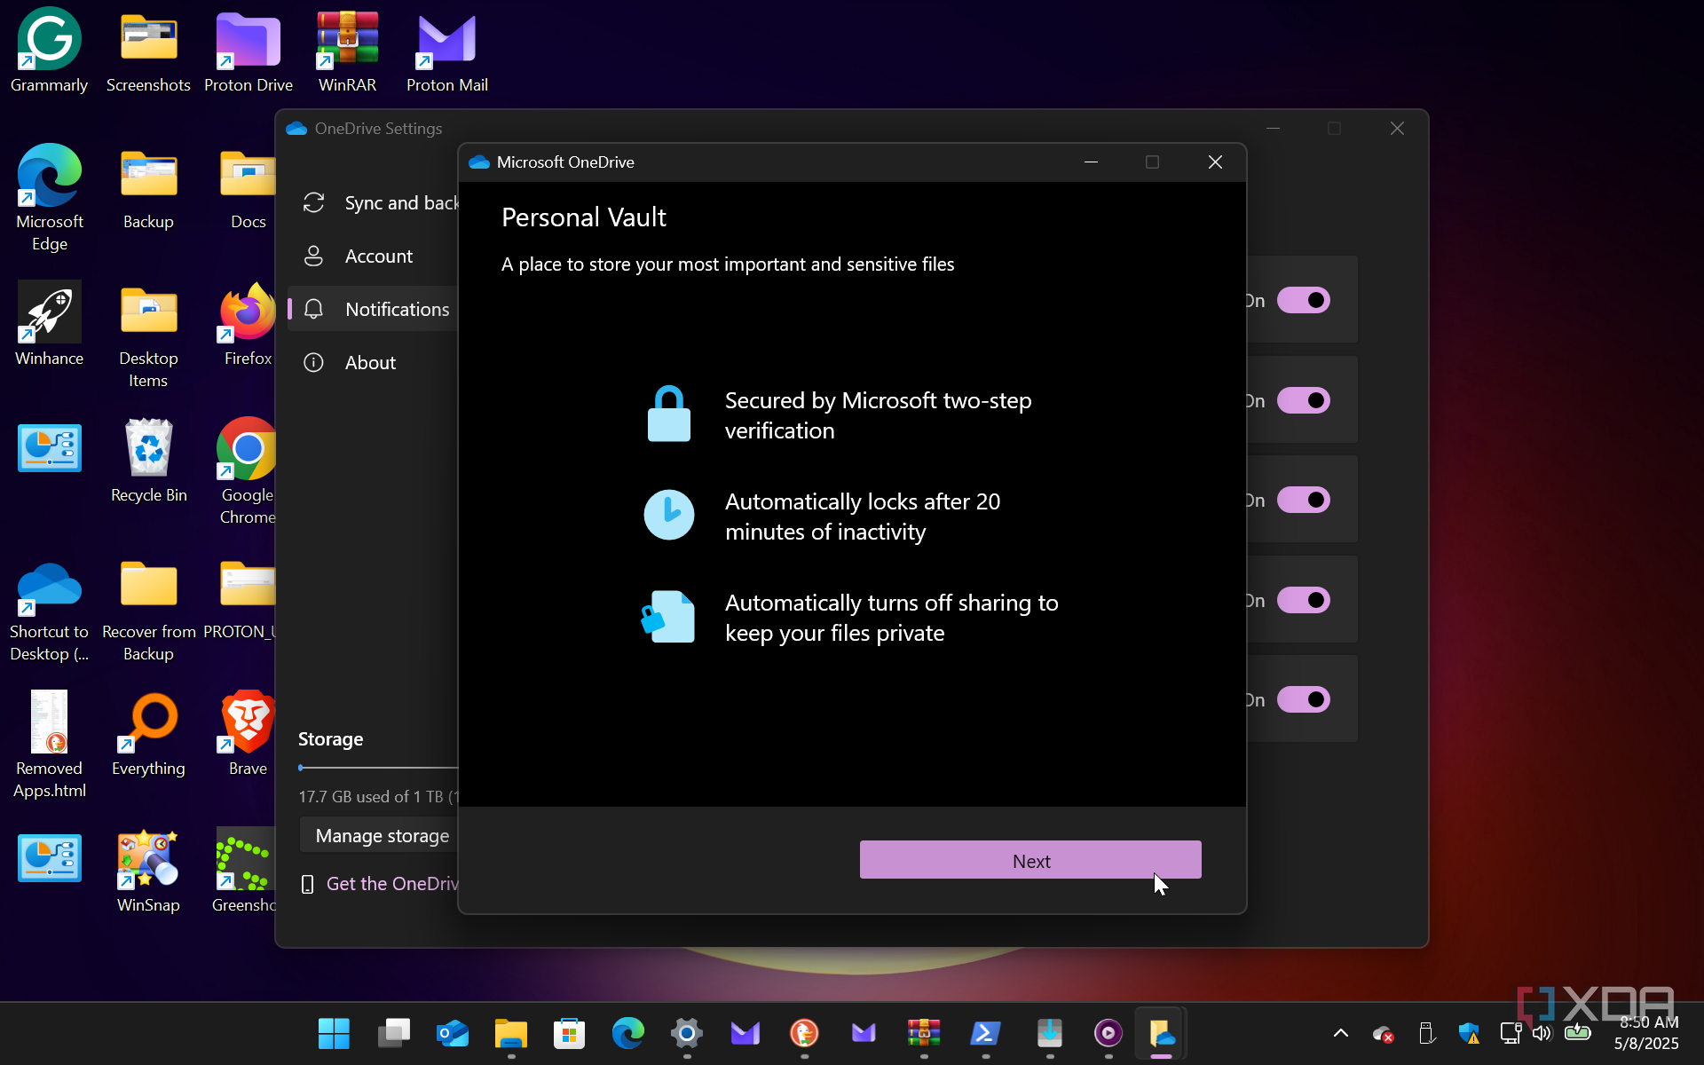Turn off the bottom notification toggle
The image size is (1704, 1065).
point(1304,698)
